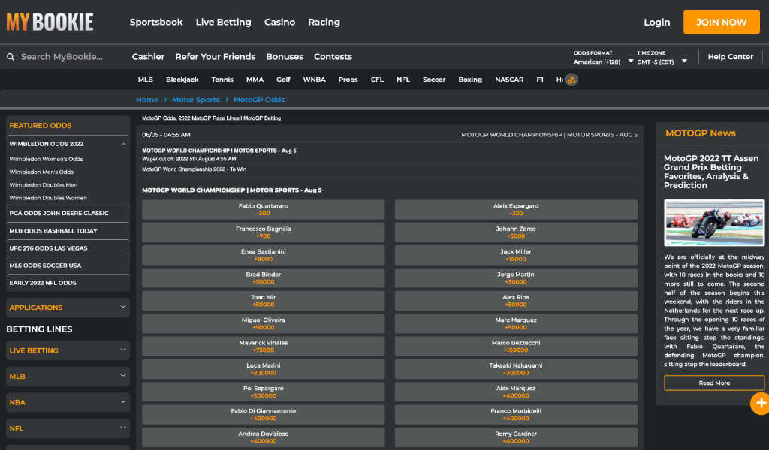Go to the Racing section
Image resolution: width=769 pixels, height=450 pixels.
(324, 22)
